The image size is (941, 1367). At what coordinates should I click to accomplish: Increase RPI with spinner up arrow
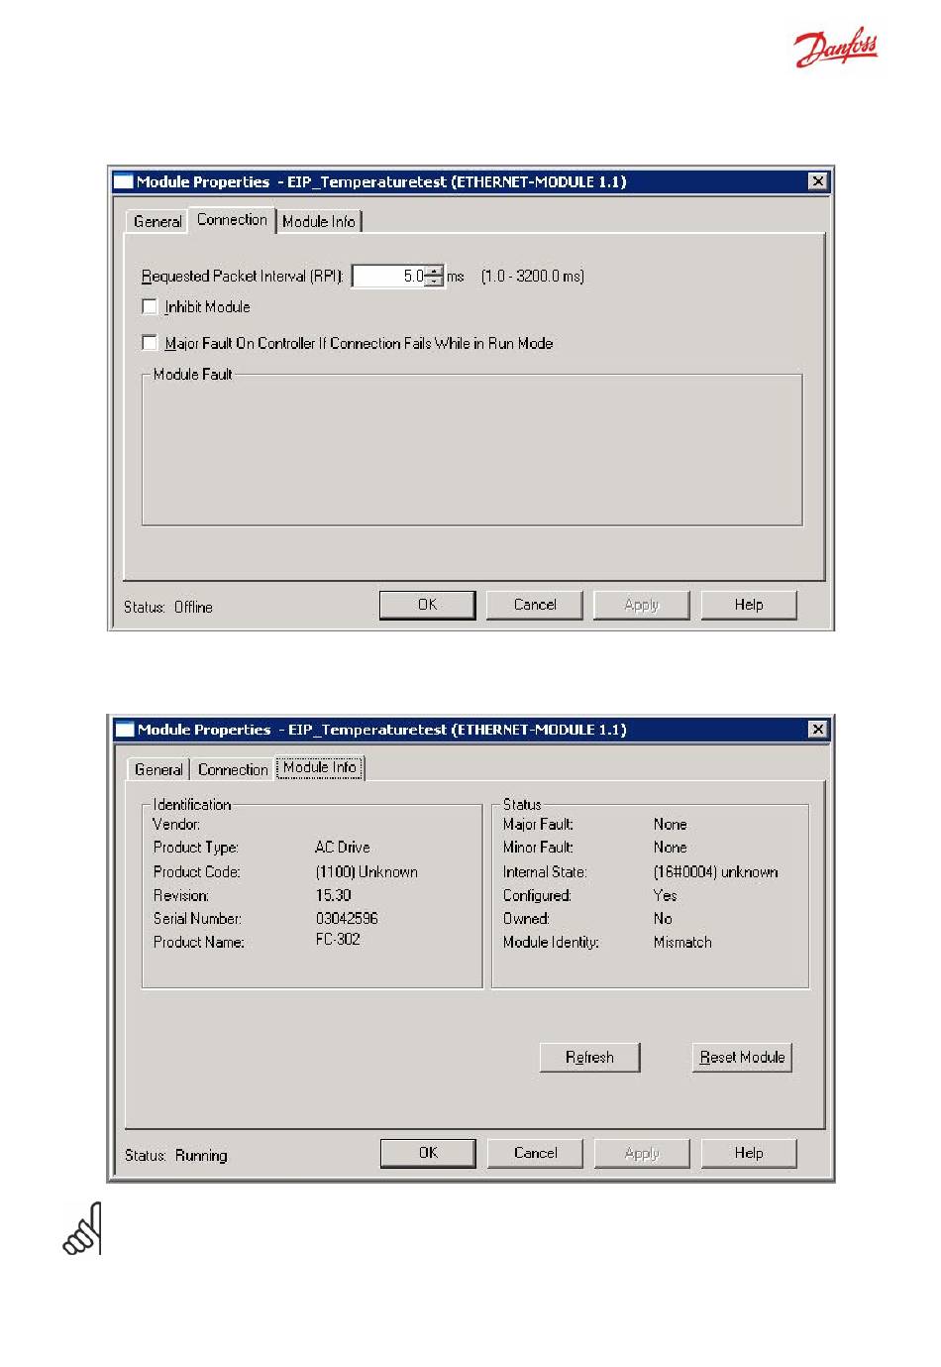click(435, 272)
